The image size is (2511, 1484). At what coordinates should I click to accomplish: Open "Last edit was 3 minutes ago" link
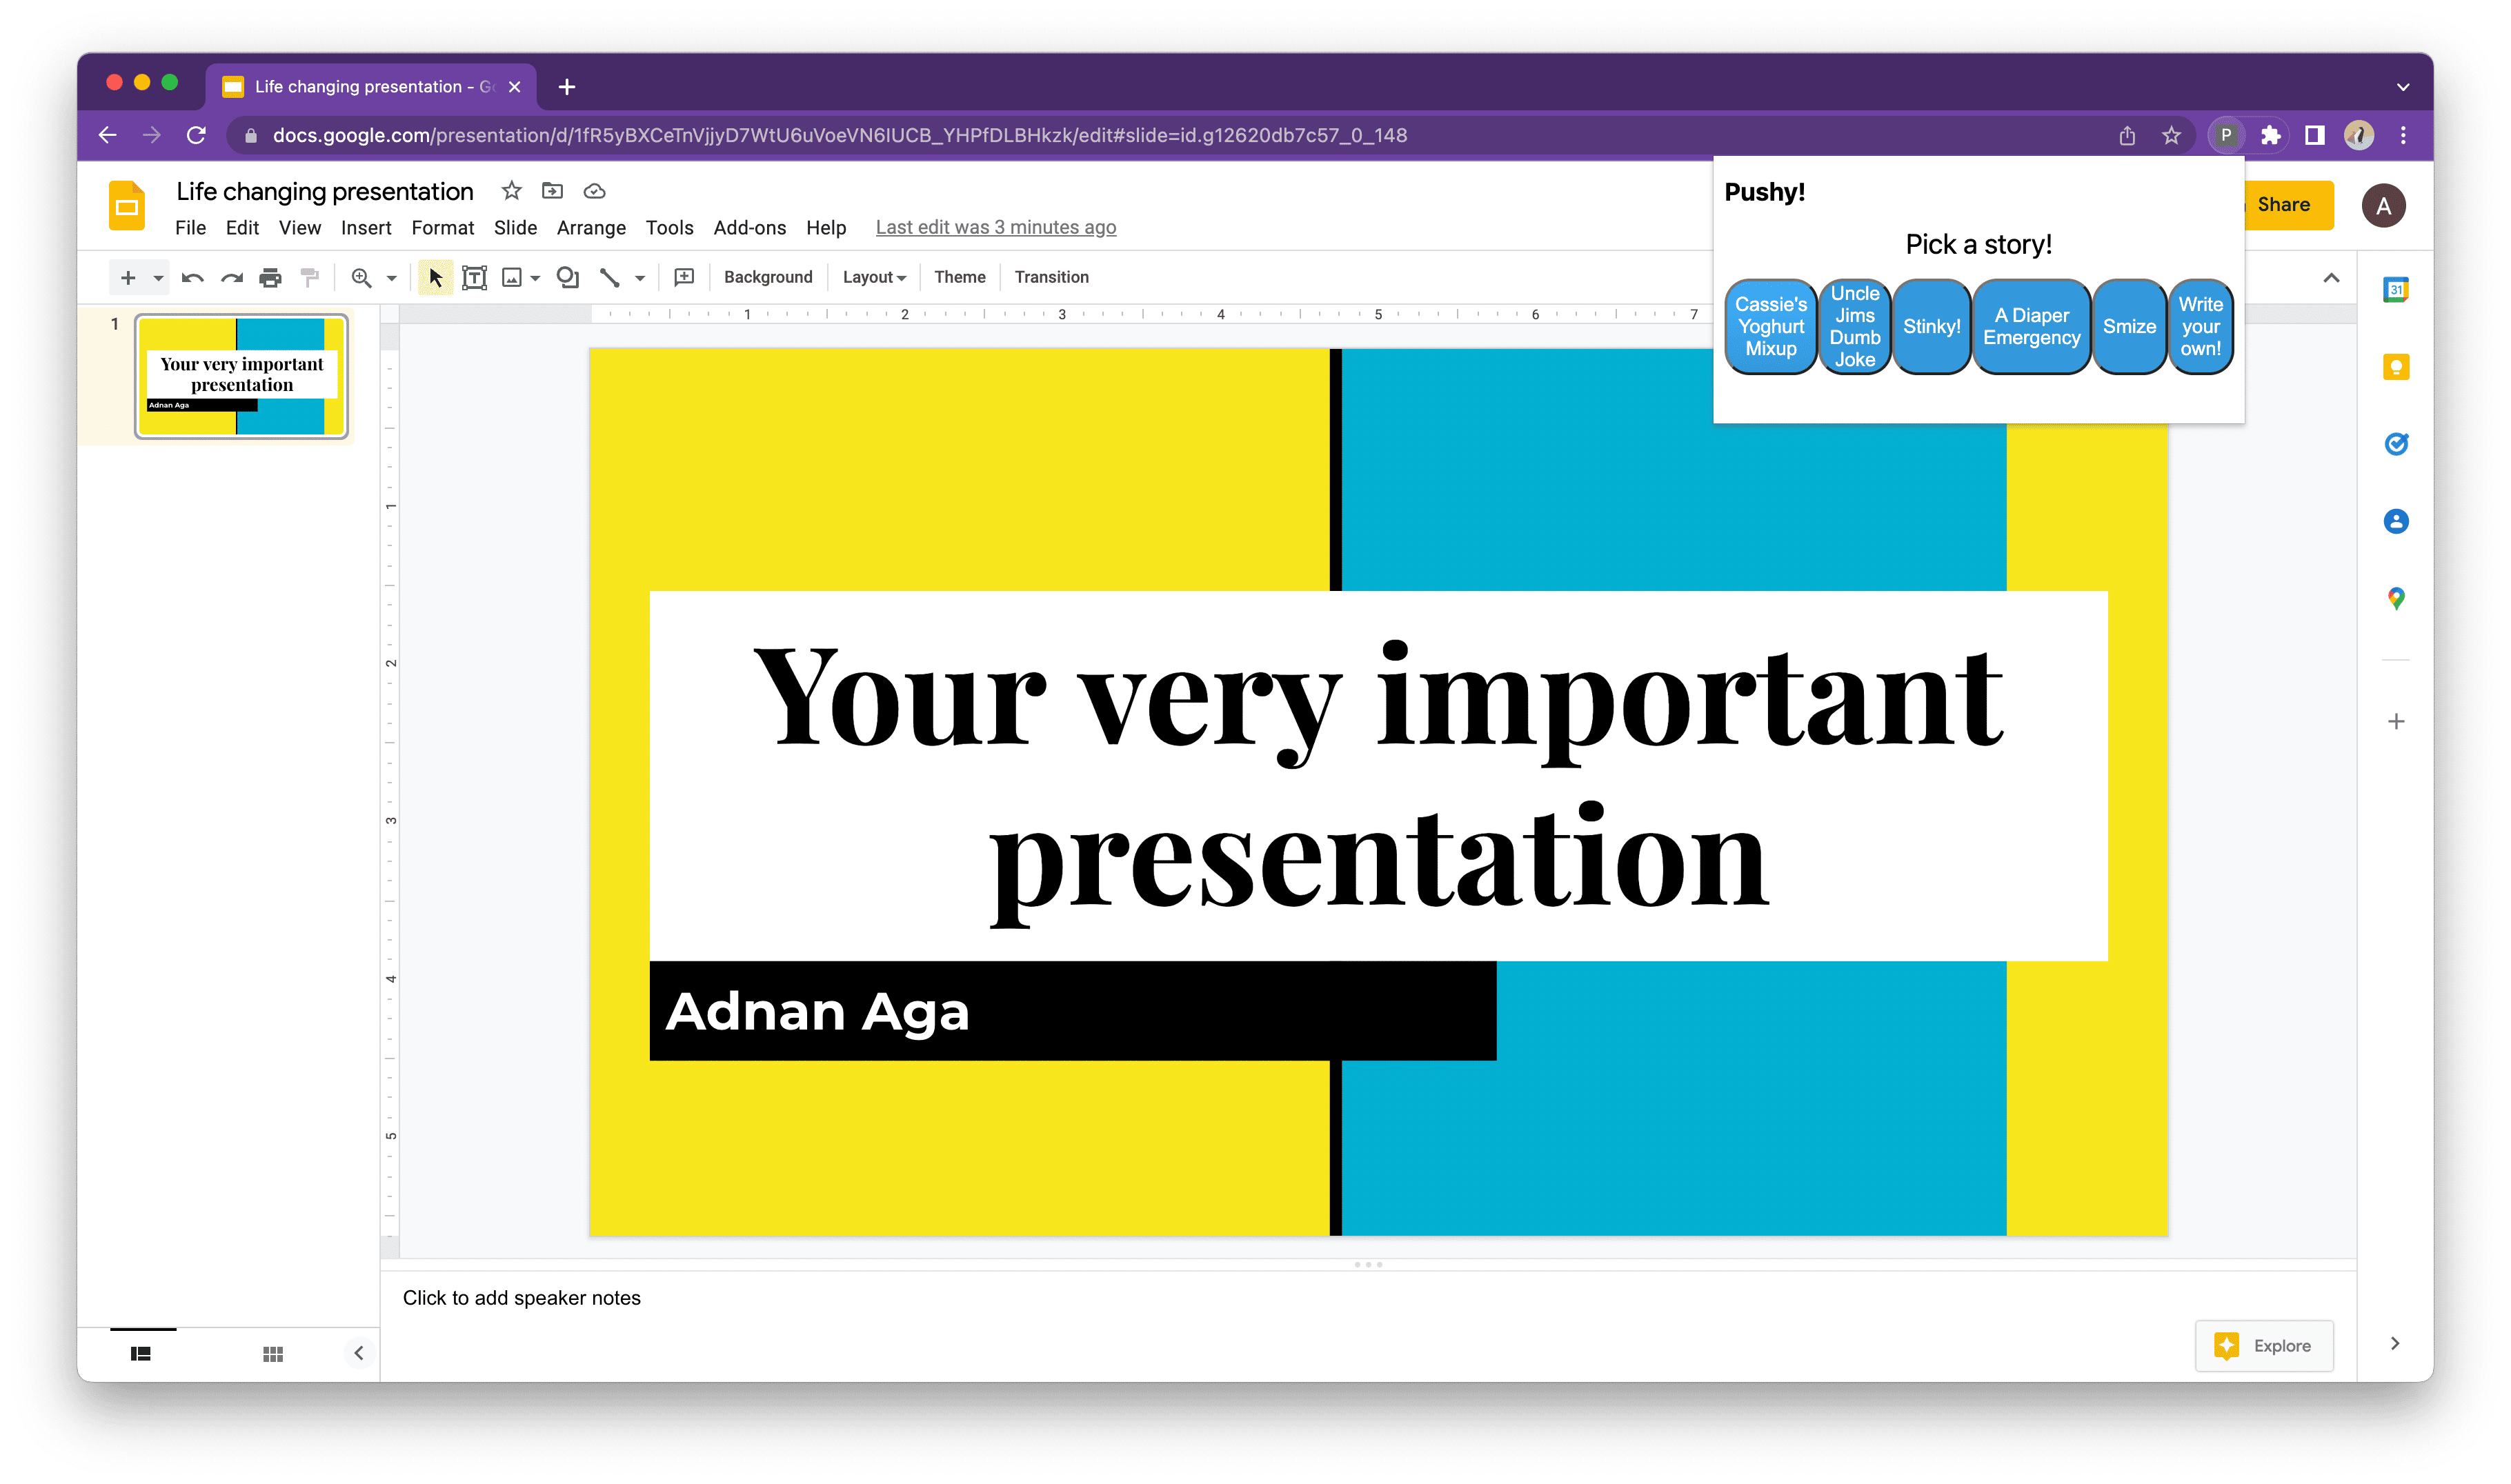tap(995, 228)
